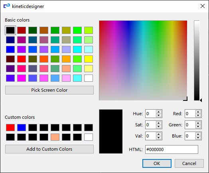
Task: Select bright green swatch in the top row
Action: 77,30
